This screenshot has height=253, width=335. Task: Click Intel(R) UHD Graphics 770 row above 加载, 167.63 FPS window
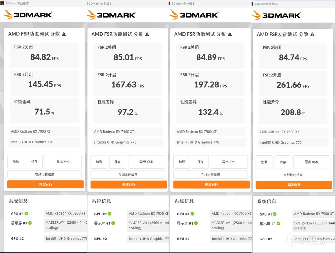(128, 142)
